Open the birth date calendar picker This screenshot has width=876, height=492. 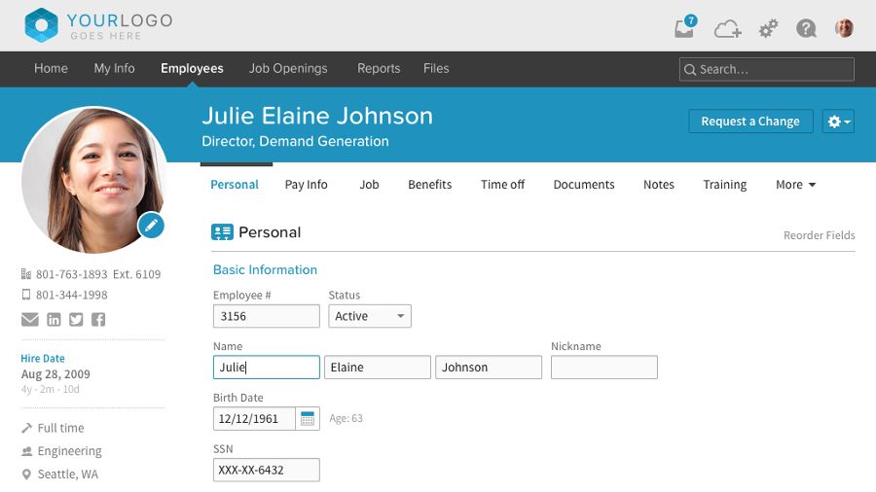pos(308,419)
